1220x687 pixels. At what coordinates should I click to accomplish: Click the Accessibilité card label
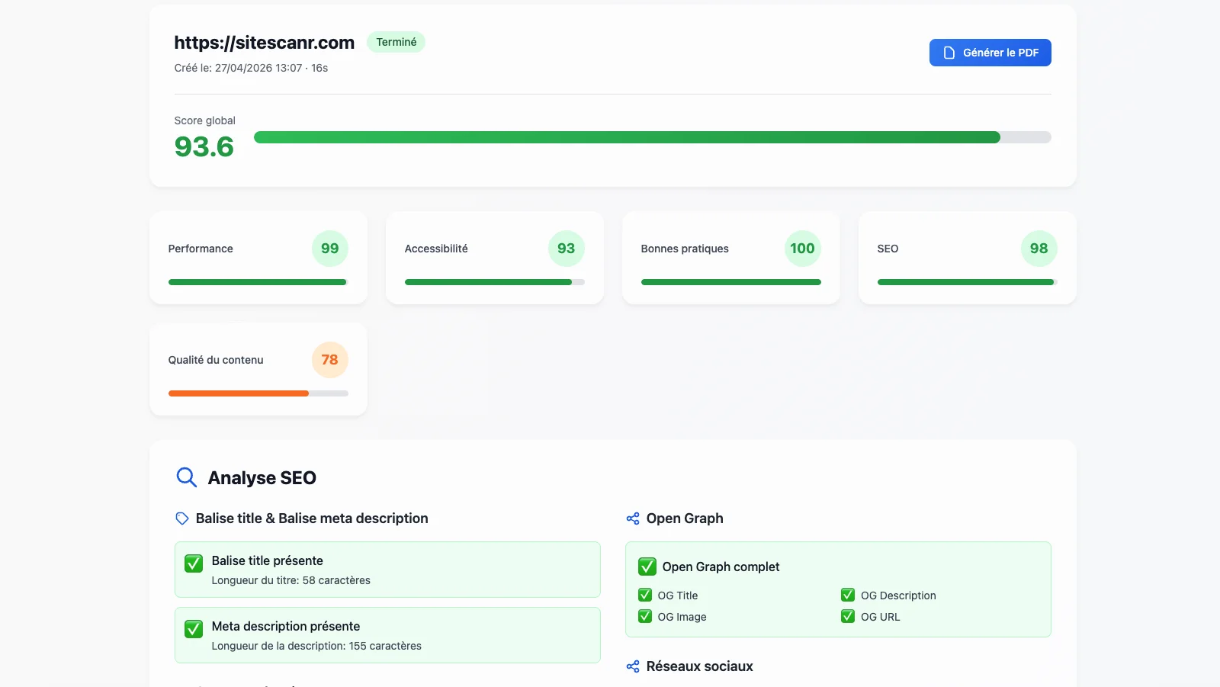pos(436,249)
